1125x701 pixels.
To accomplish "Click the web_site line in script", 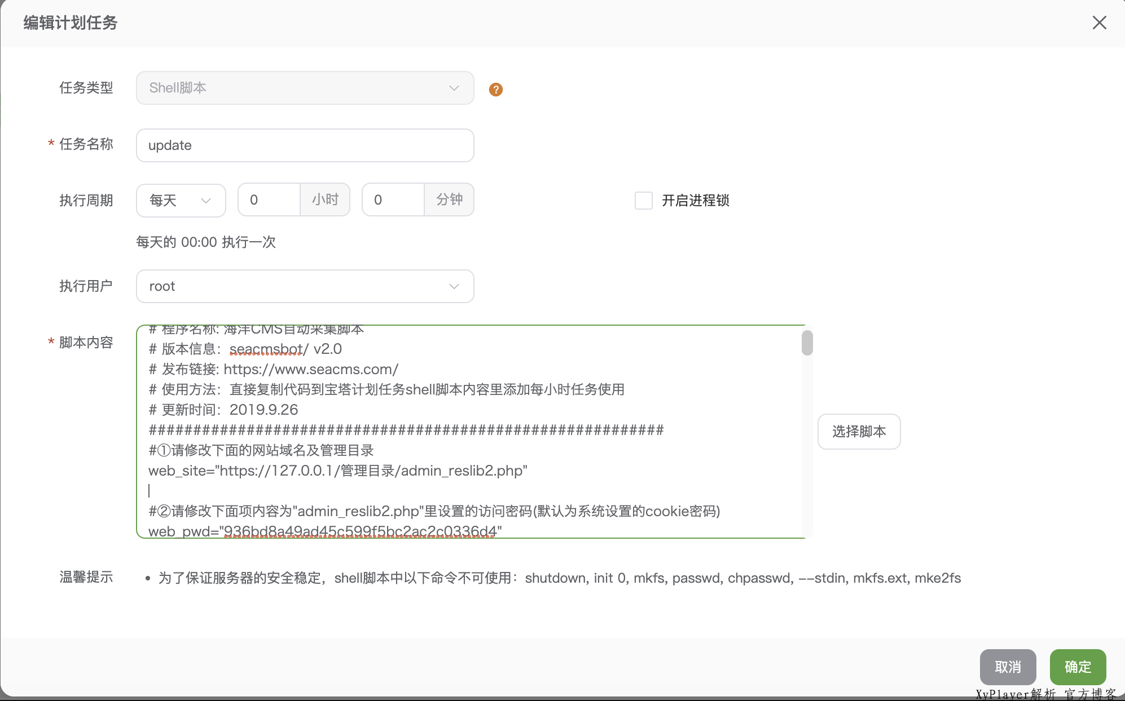I will tap(337, 471).
